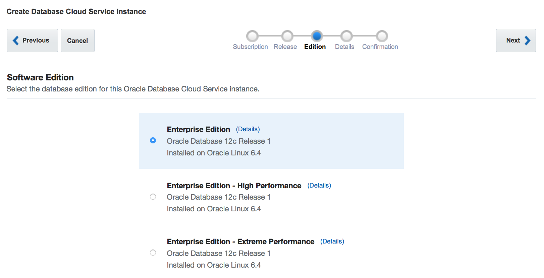Open Details link for Extreme Performance edition

point(332,241)
